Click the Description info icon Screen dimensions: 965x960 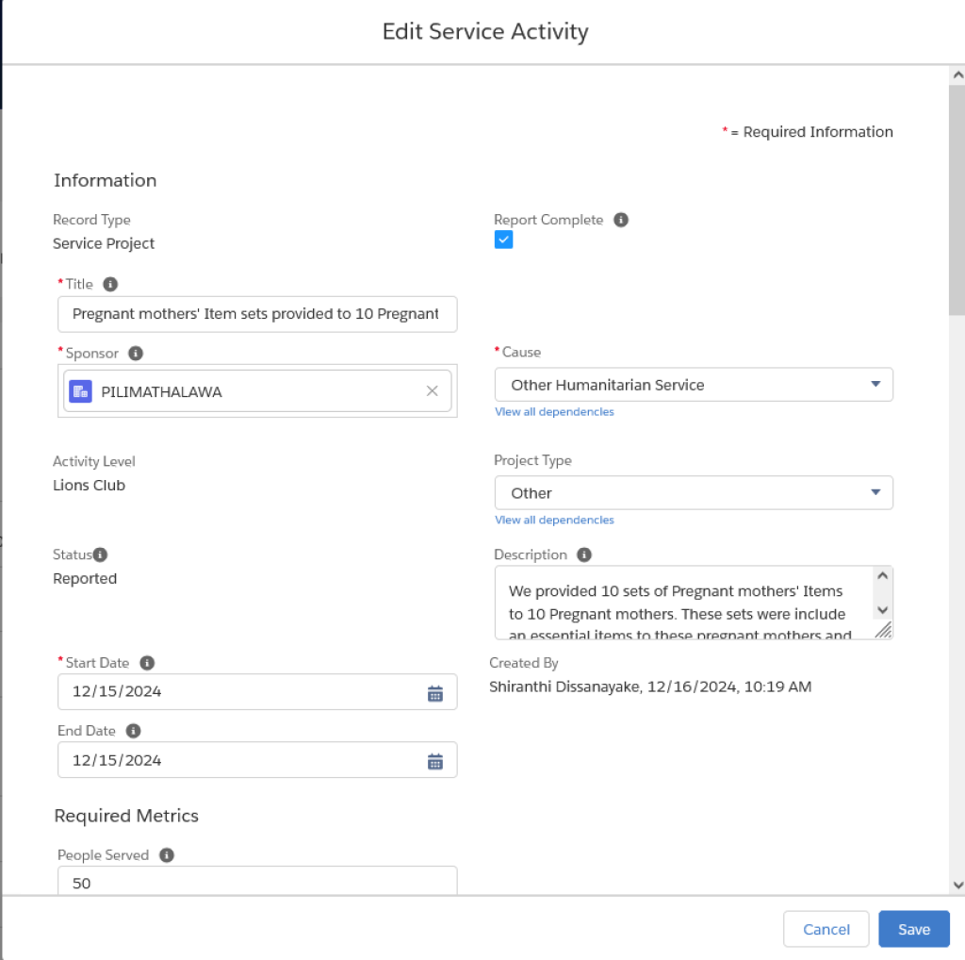point(584,554)
